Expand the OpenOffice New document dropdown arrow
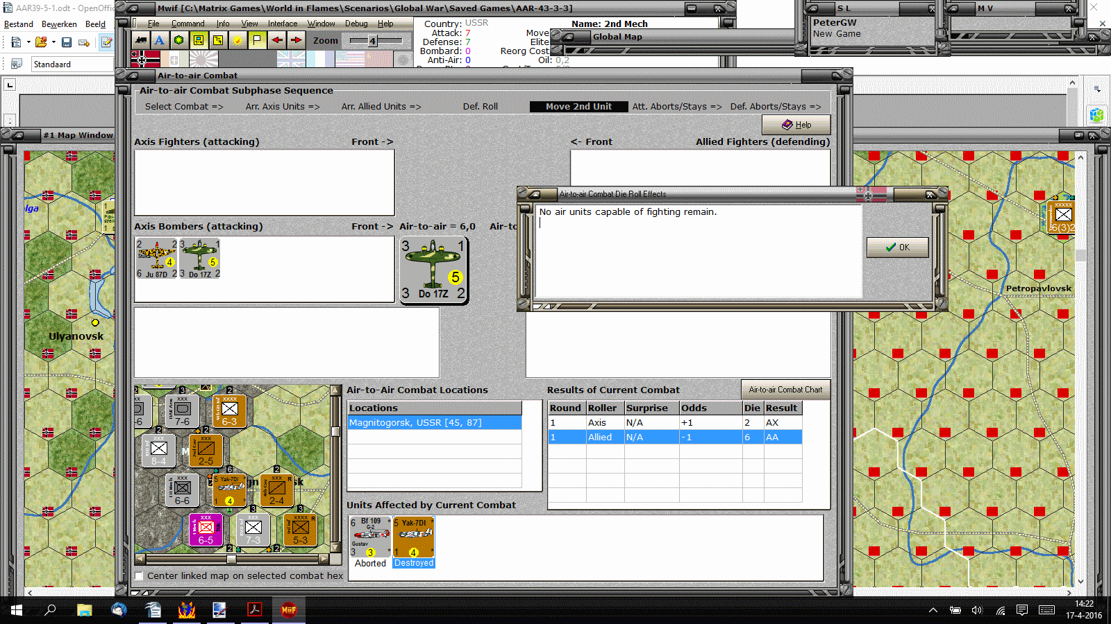The image size is (1111, 624). click(28, 42)
